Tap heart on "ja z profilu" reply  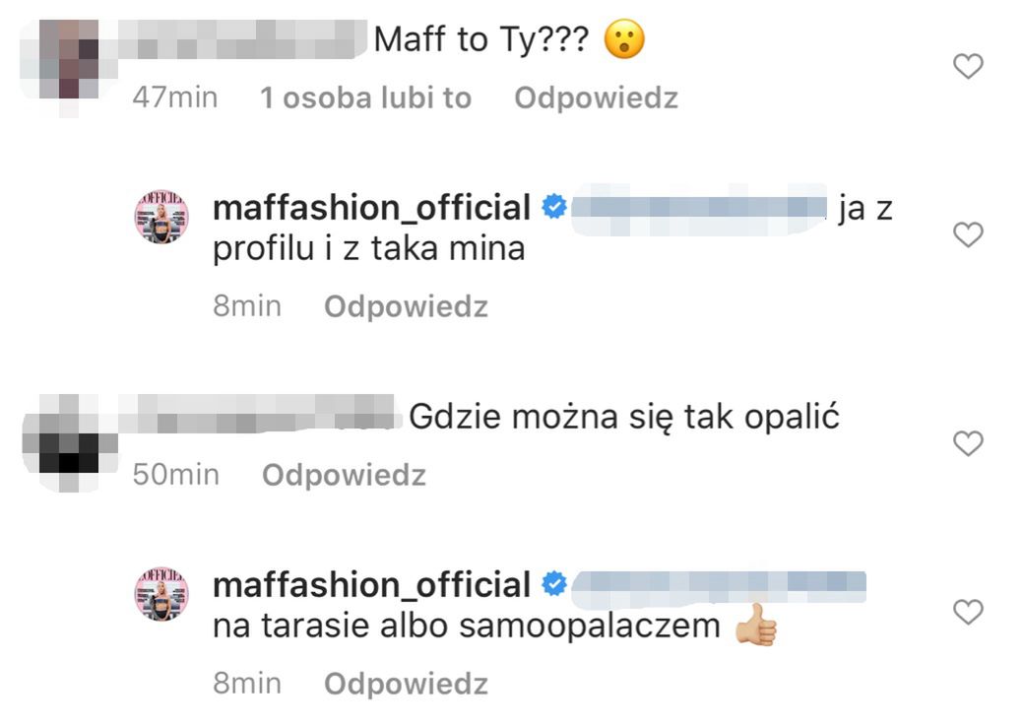click(969, 234)
